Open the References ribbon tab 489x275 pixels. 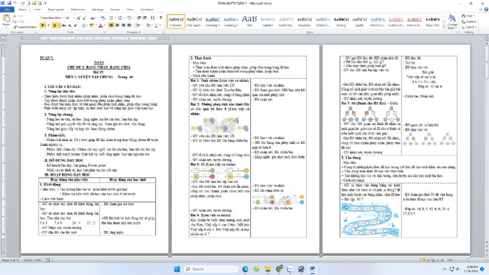point(78,10)
